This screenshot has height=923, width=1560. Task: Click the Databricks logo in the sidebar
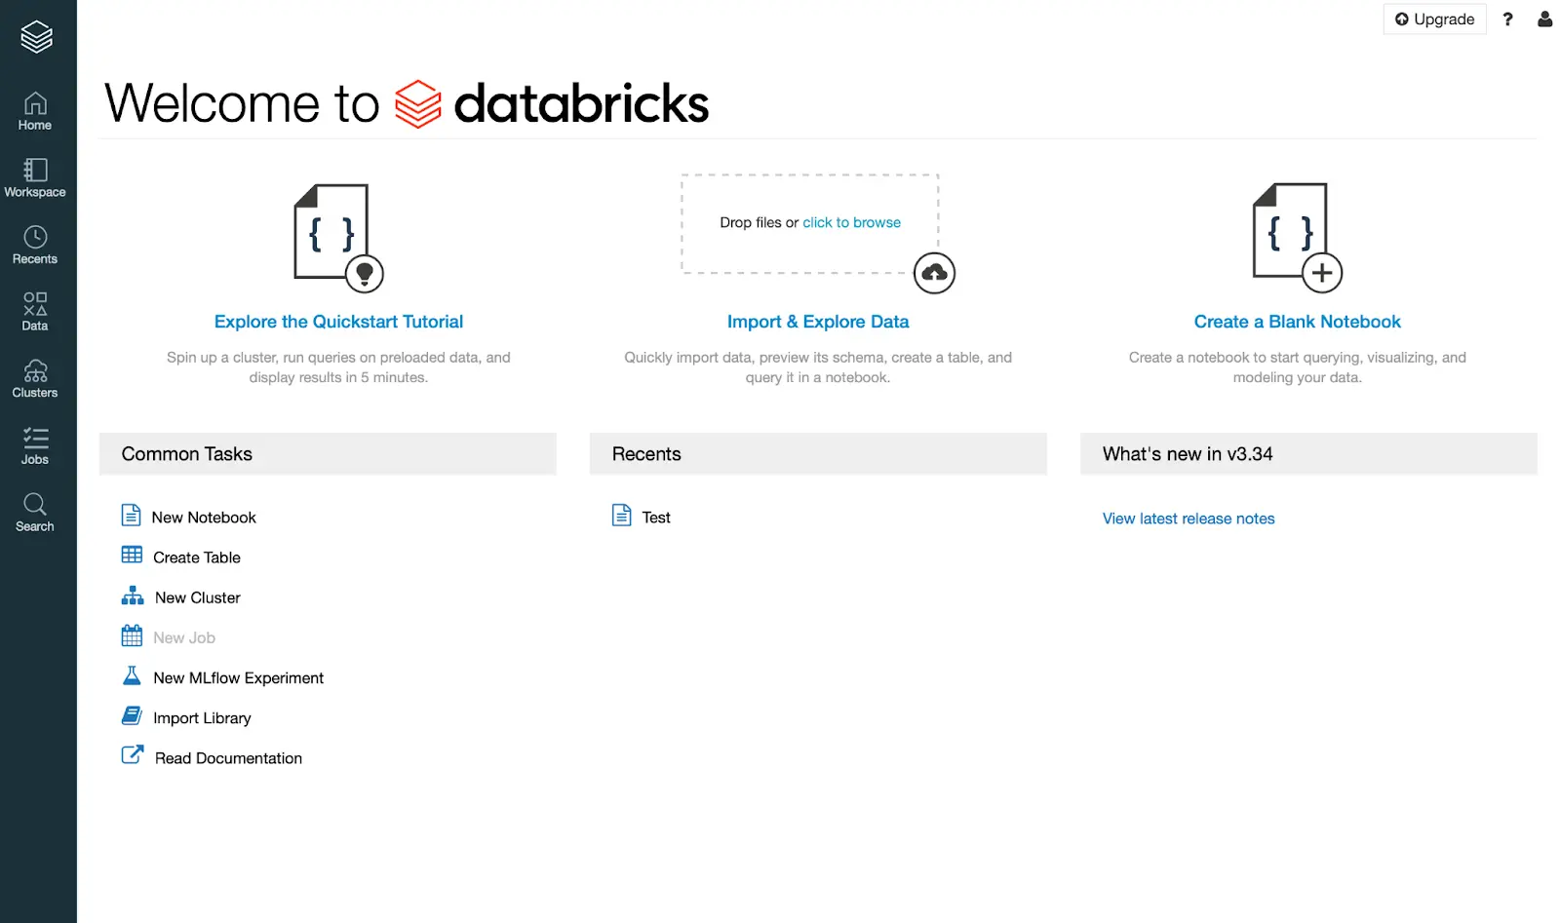click(x=36, y=37)
